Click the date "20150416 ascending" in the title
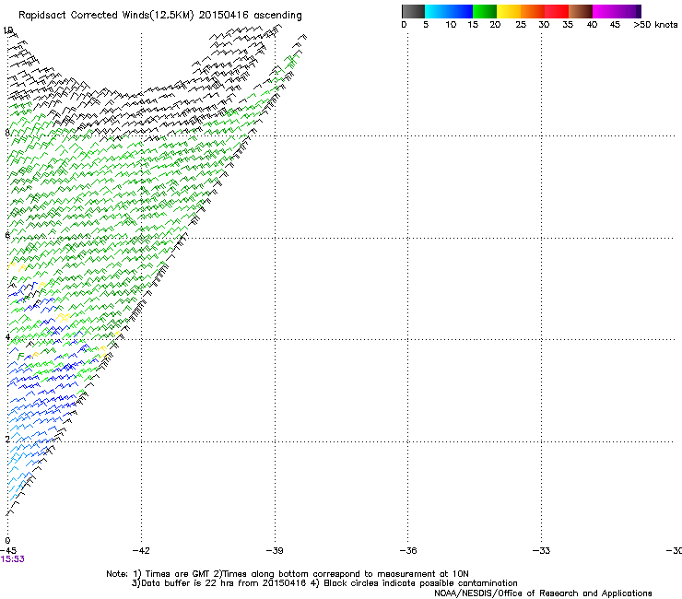This screenshot has height=599, width=682. tap(250, 16)
